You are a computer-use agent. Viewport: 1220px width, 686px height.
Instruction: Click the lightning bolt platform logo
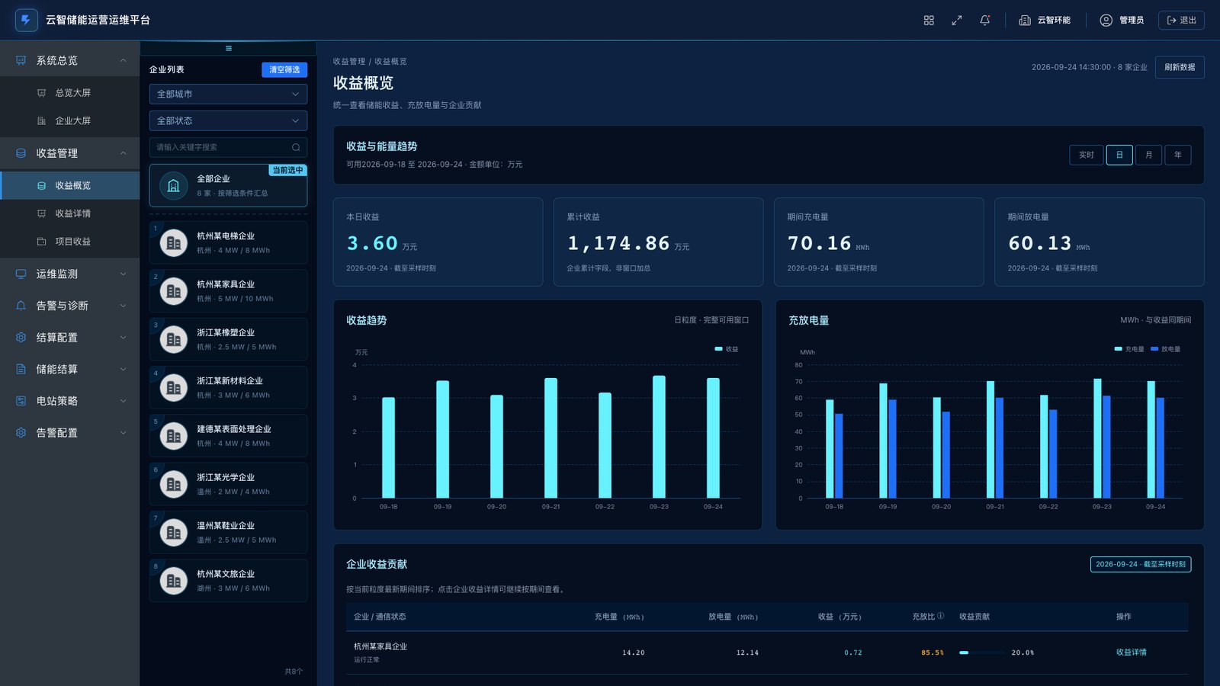click(x=27, y=20)
